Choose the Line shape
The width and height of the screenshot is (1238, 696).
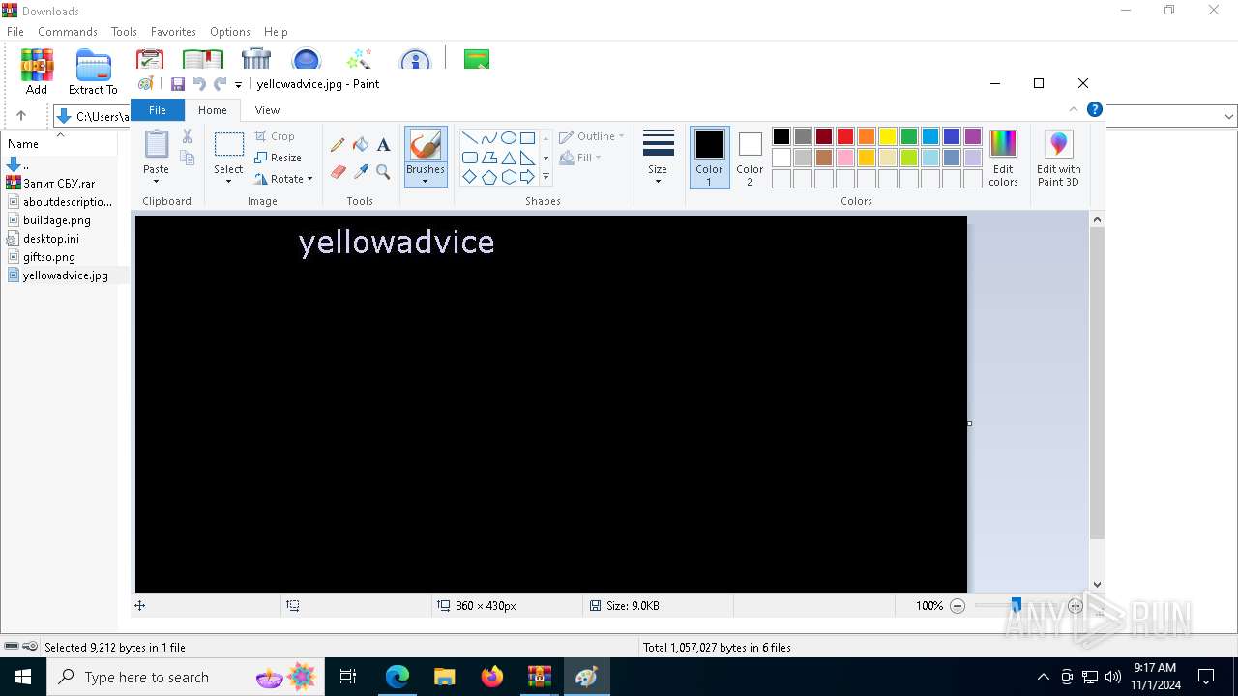(469, 137)
